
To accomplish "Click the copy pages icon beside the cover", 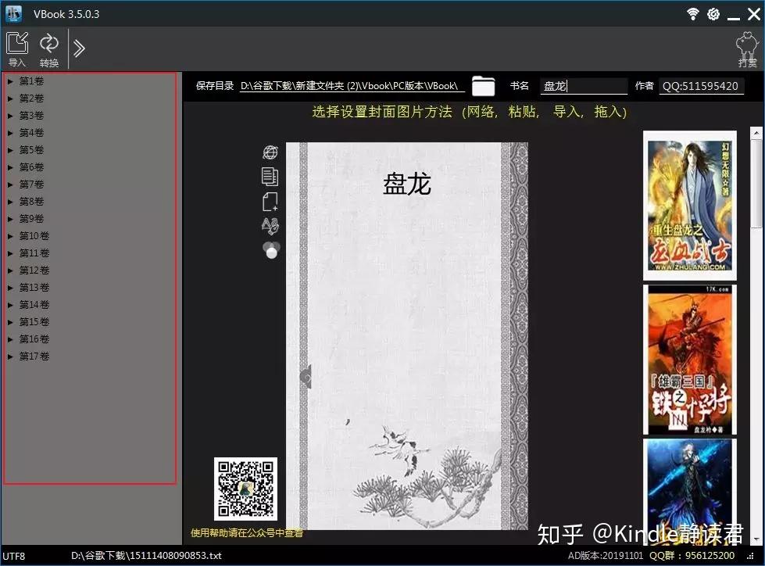I will coord(270,177).
